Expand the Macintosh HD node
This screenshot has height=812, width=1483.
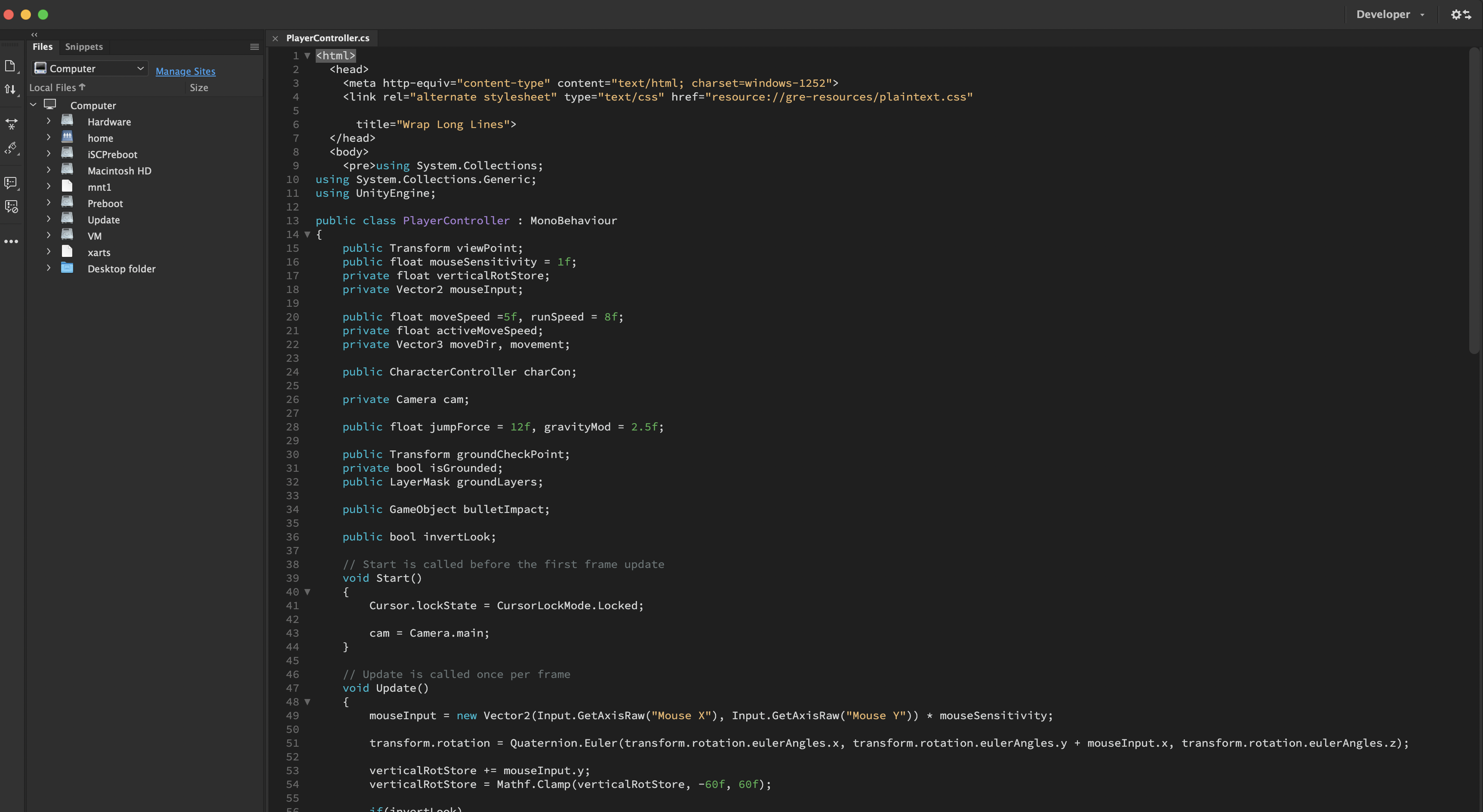(x=48, y=170)
